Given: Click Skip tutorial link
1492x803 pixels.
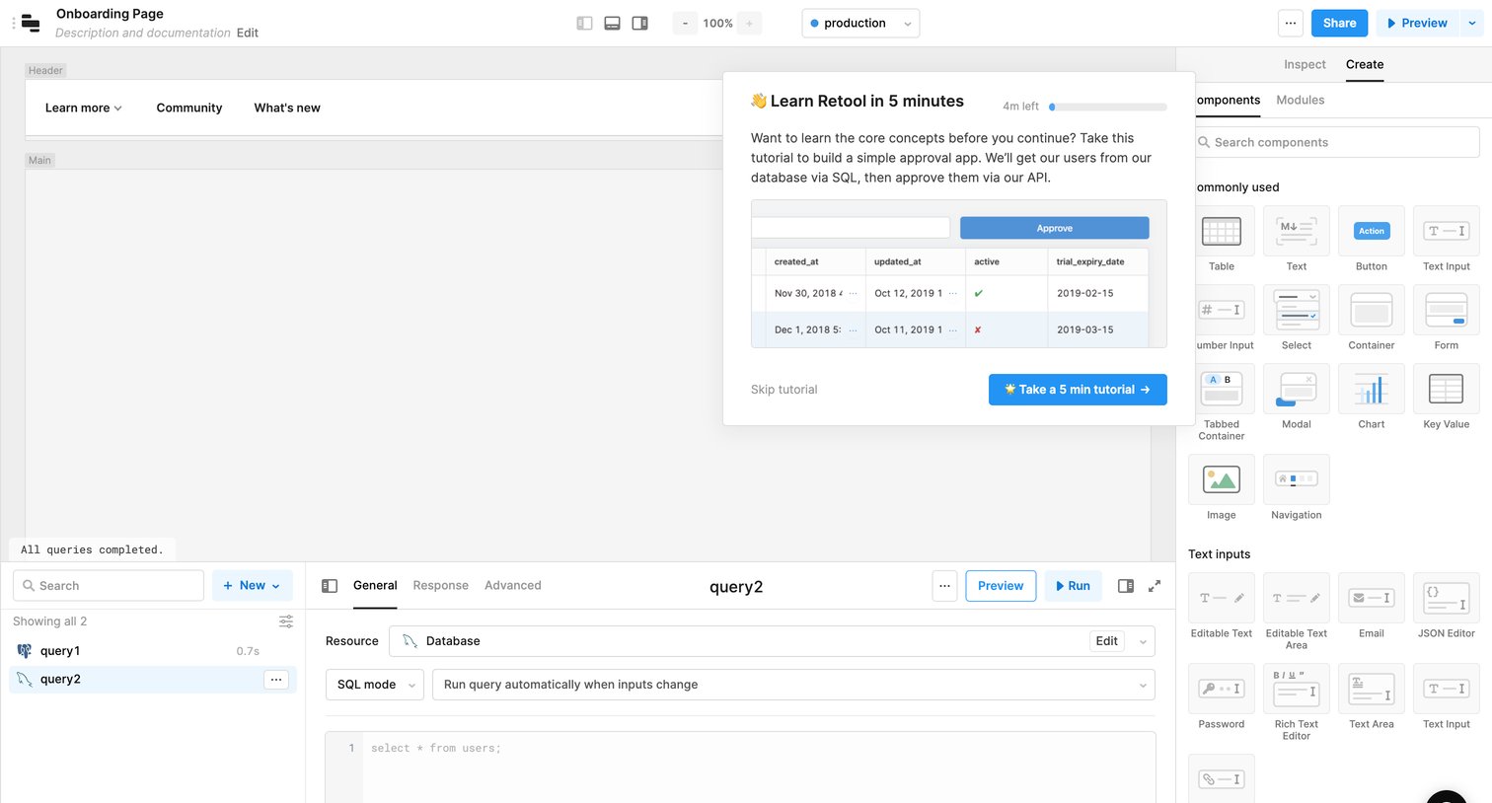Looking at the screenshot, I should point(784,390).
